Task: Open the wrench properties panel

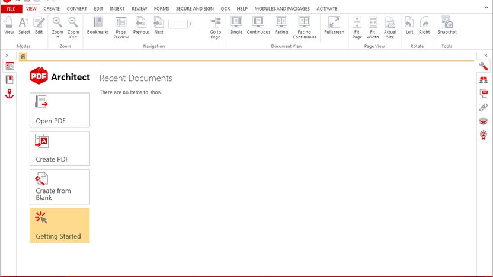Action: 484,66
